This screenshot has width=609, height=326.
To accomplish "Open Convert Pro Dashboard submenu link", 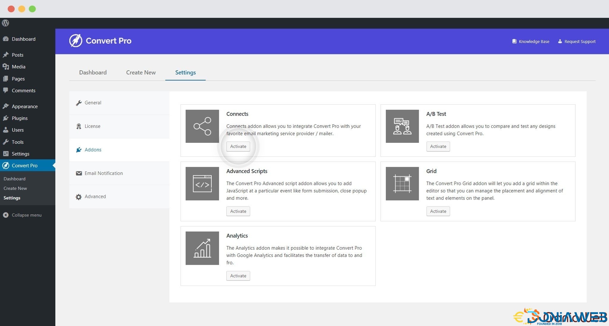I will pyautogui.click(x=15, y=179).
